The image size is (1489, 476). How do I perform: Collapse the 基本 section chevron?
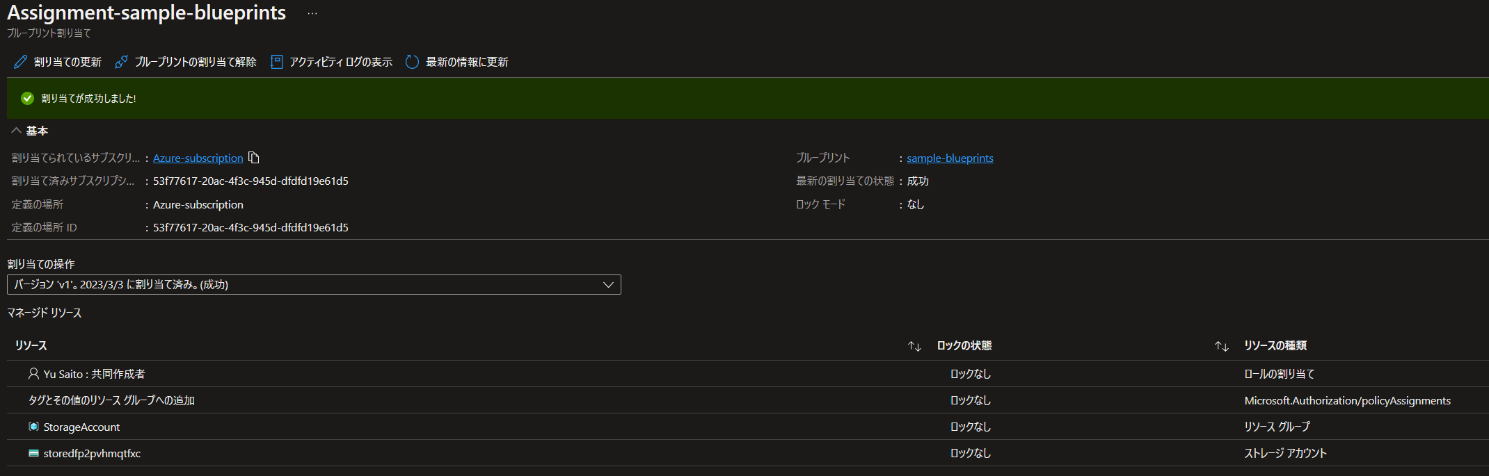tap(16, 131)
